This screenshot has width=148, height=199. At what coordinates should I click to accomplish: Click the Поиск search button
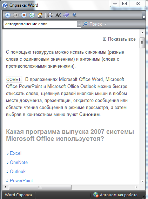click(x=93, y=24)
